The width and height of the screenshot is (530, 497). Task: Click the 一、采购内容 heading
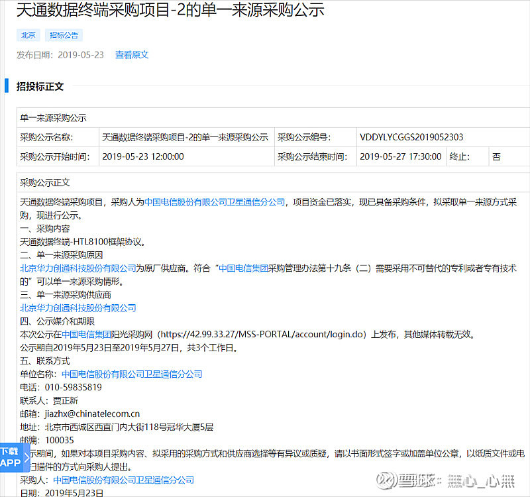[x=45, y=229]
